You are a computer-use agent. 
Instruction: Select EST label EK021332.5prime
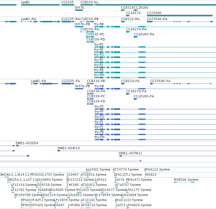coord(129,200)
